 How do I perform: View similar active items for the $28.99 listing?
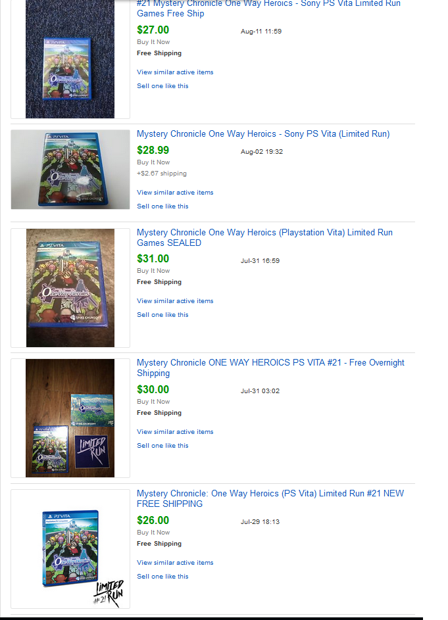tap(175, 192)
